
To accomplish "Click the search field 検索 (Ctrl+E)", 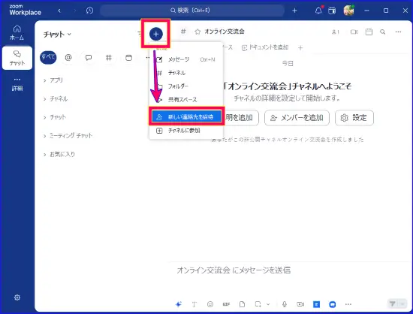I will tap(192, 11).
